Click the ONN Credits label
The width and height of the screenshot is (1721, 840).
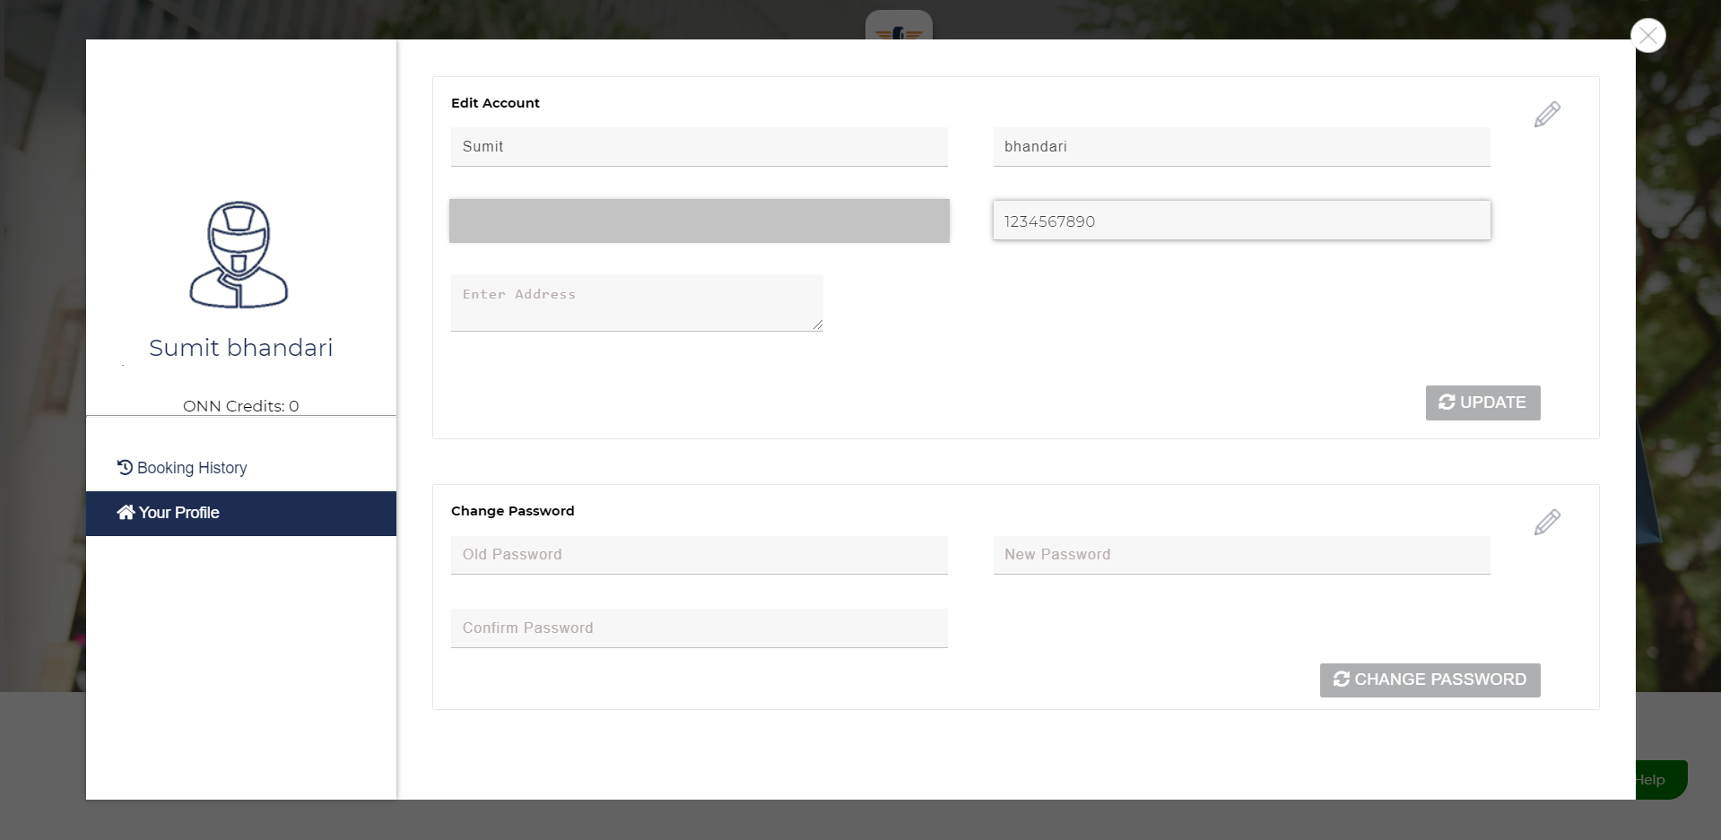point(240,405)
